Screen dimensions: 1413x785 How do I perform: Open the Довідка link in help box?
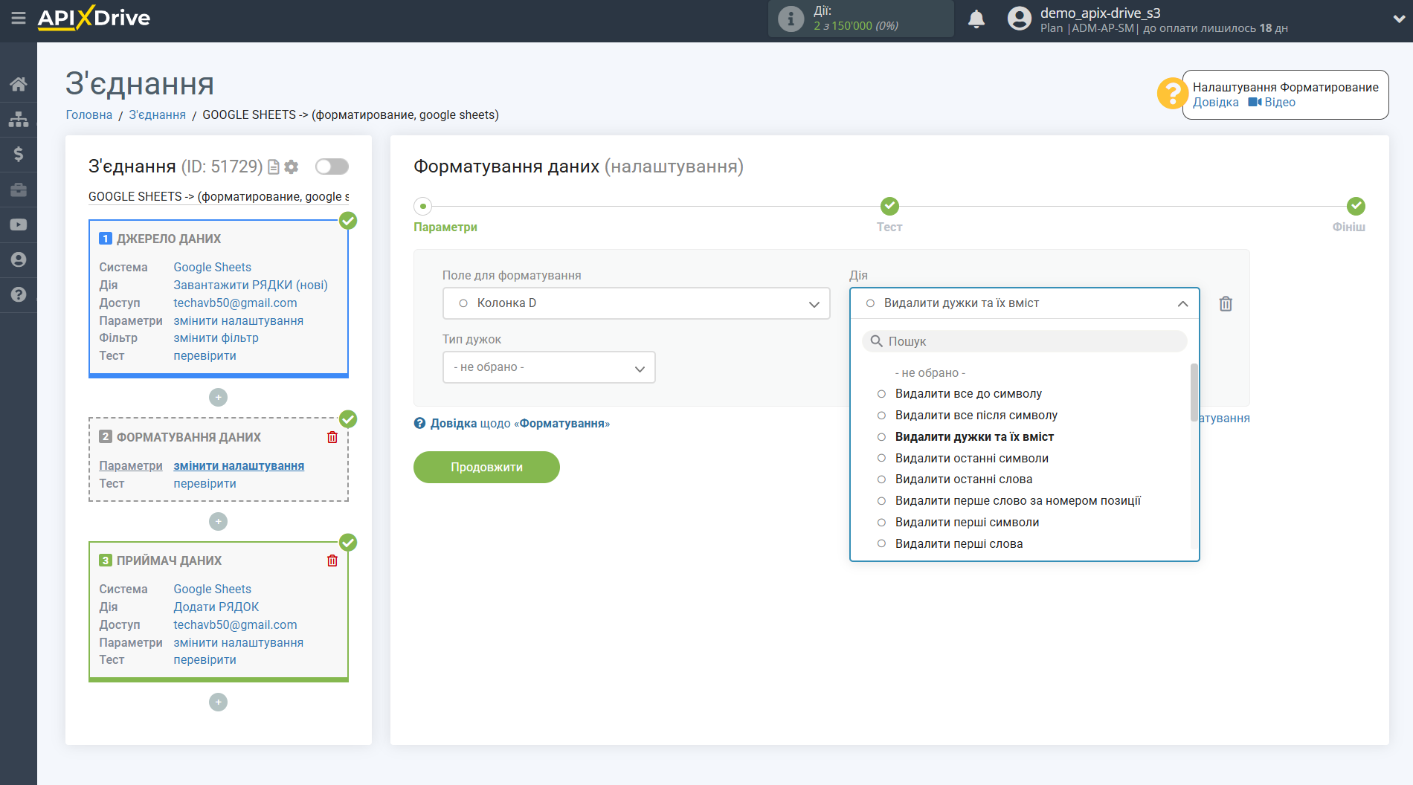tap(1215, 103)
